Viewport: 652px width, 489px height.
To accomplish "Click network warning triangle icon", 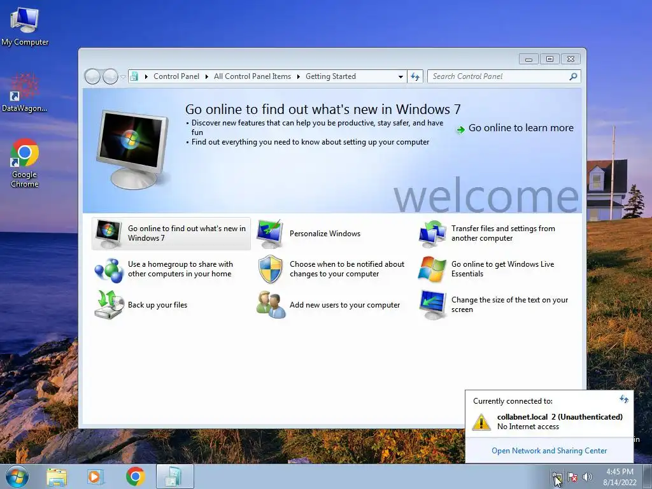I will tap(481, 422).
